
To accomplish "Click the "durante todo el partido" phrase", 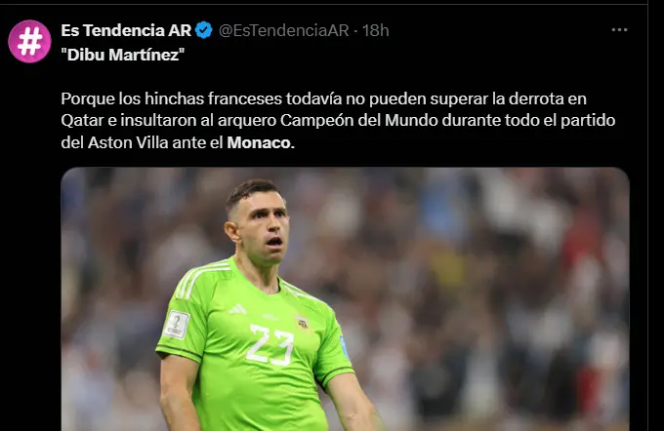I will 528,121.
